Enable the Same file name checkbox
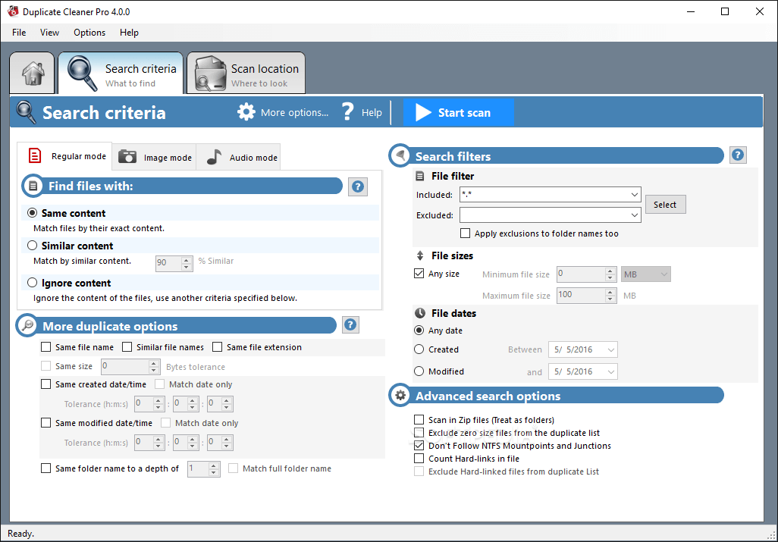The image size is (778, 542). tap(46, 347)
